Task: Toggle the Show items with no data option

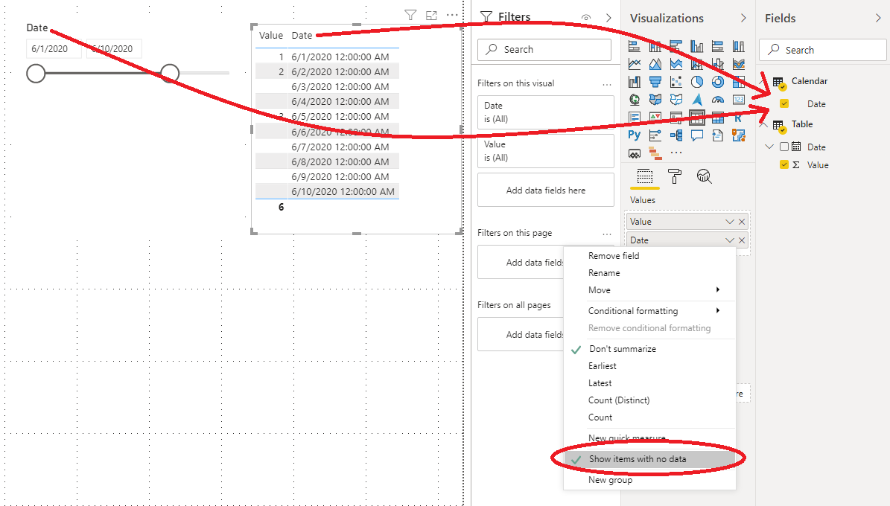Action: pyautogui.click(x=649, y=459)
